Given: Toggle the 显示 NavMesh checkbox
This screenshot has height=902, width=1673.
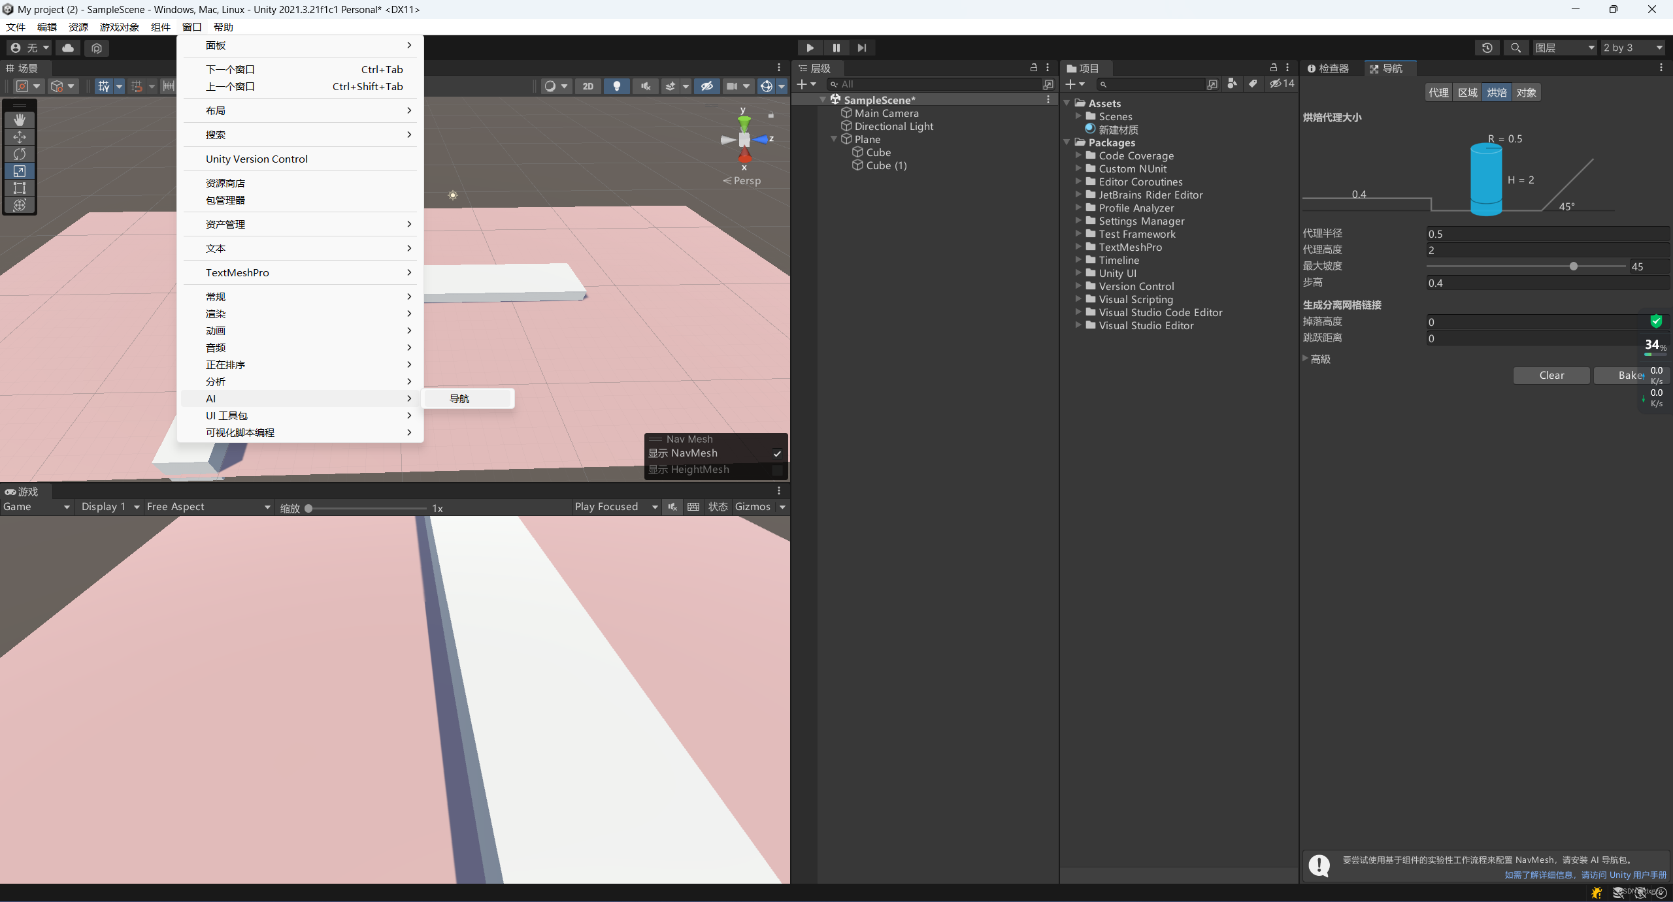Looking at the screenshot, I should 777,453.
